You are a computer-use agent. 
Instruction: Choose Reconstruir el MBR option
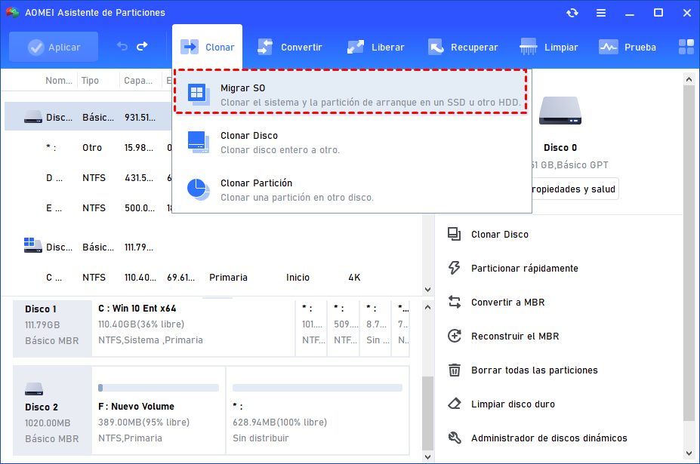tap(515, 336)
